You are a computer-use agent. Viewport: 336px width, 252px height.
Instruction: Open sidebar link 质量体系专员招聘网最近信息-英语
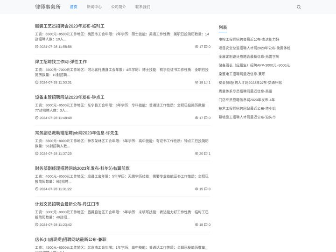tap(245, 91)
